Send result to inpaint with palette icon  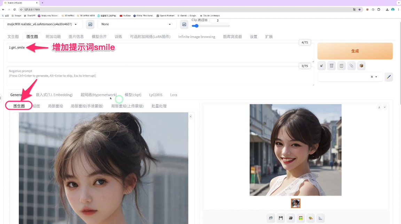point(310,218)
